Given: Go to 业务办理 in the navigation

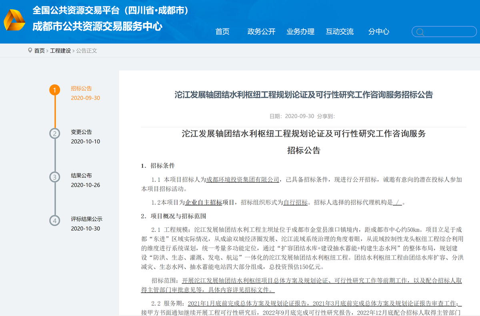Looking at the screenshot, I should tap(300, 32).
